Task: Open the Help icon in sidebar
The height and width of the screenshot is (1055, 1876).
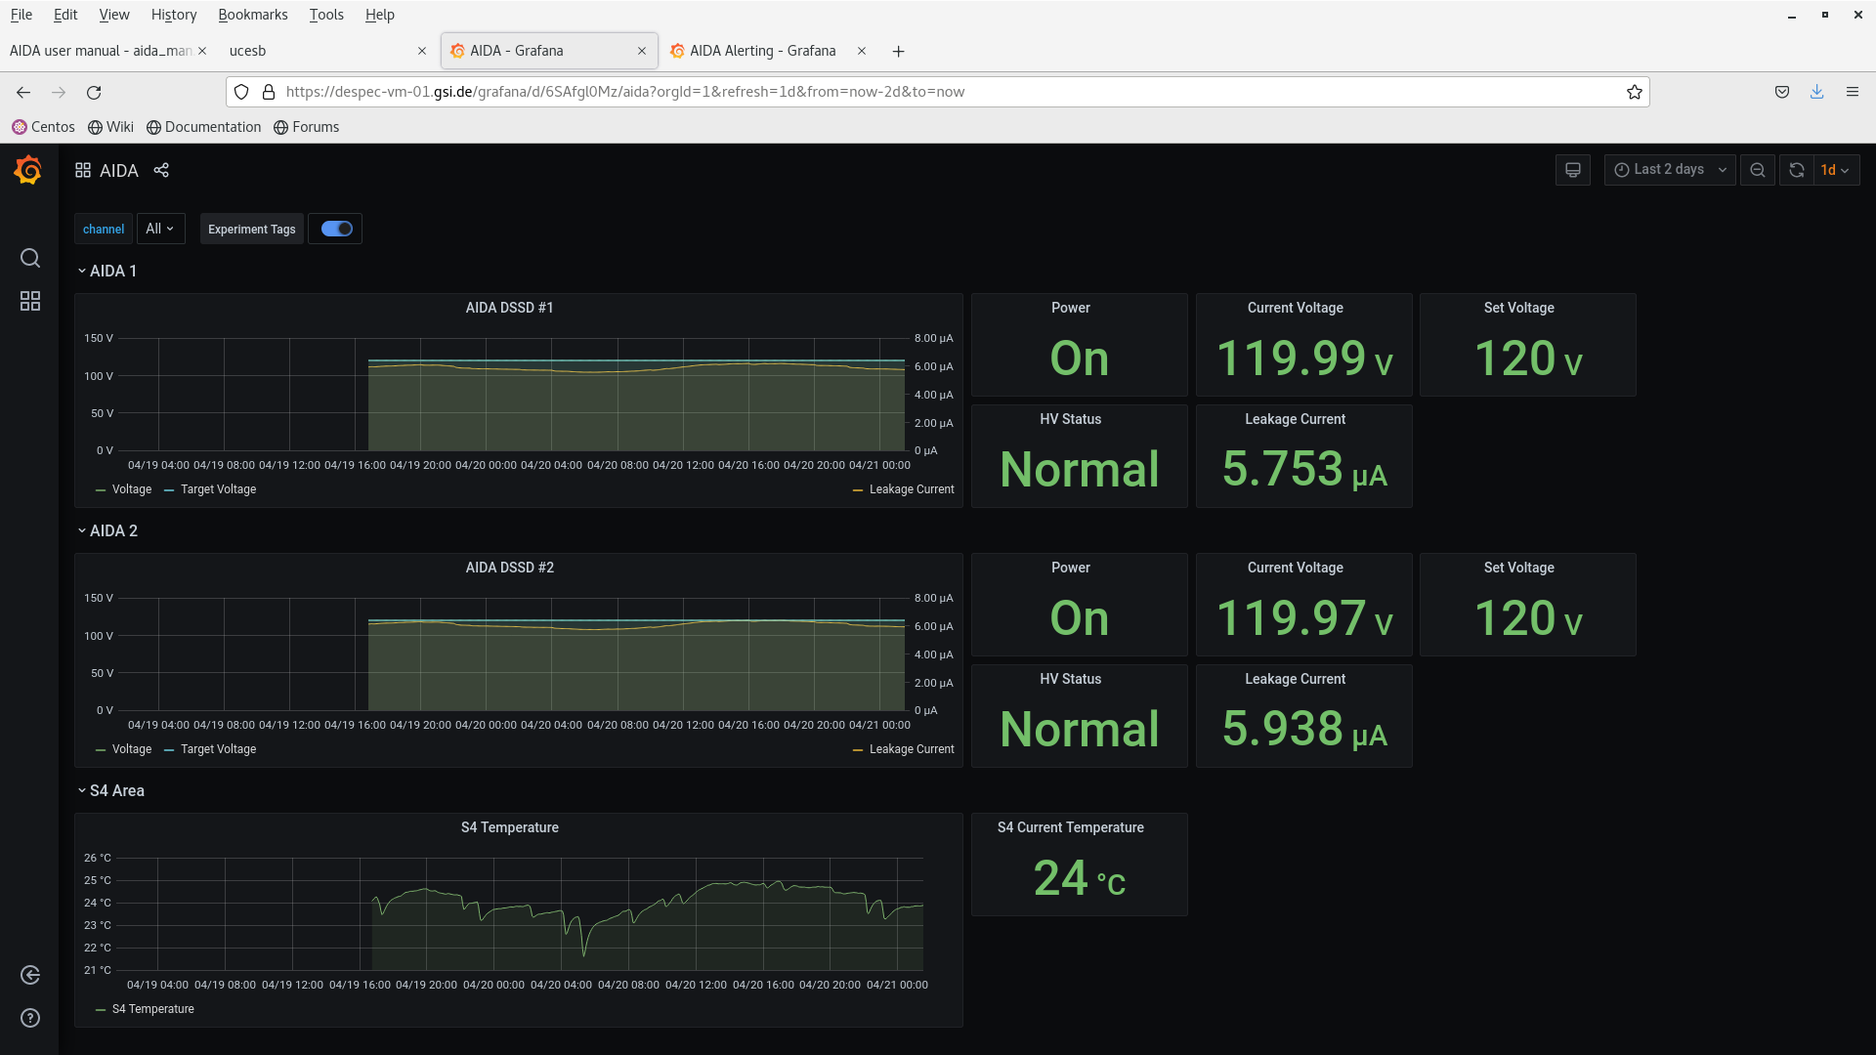Action: pos(30,1018)
